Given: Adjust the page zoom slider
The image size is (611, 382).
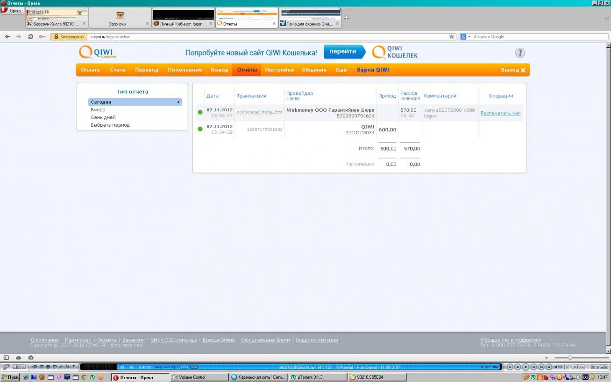Looking at the screenshot, I should [569, 358].
